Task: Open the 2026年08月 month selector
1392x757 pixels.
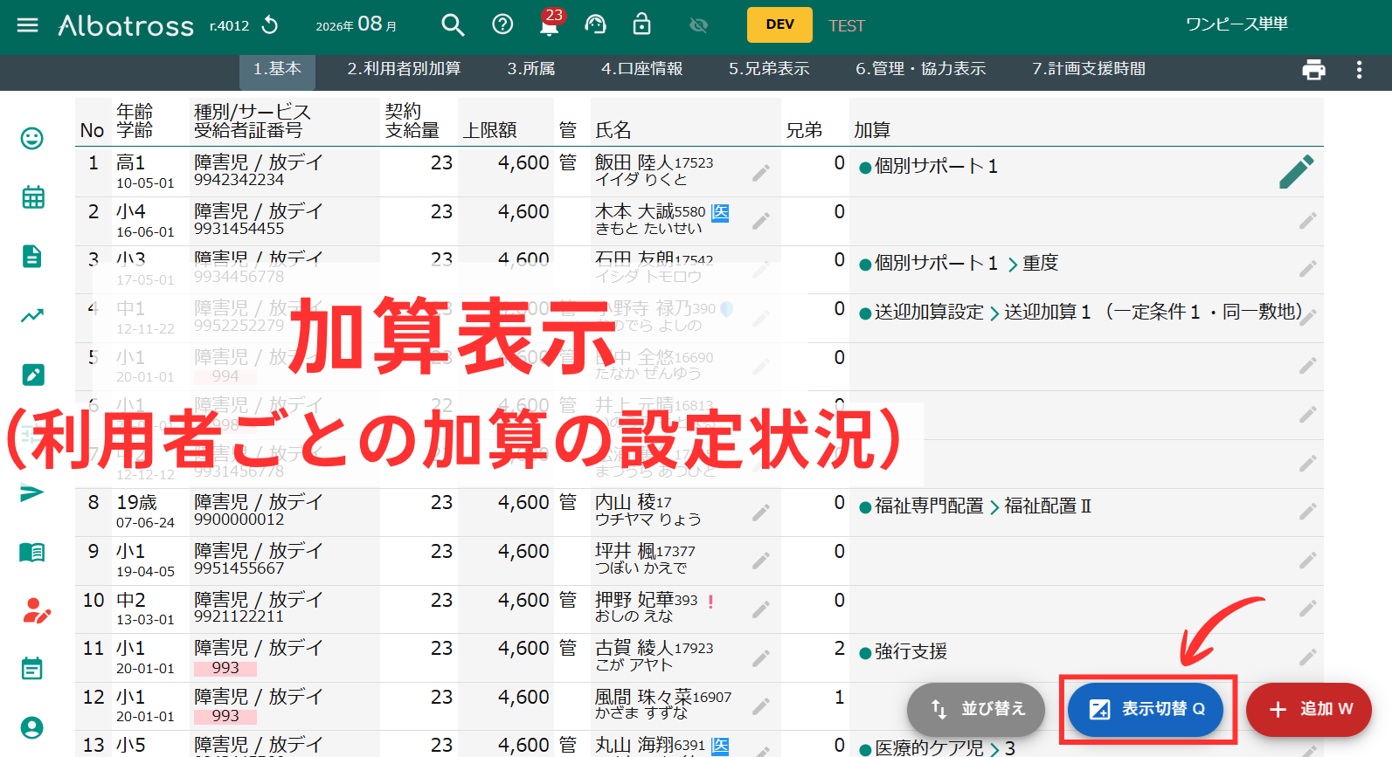Action: pyautogui.click(x=357, y=24)
